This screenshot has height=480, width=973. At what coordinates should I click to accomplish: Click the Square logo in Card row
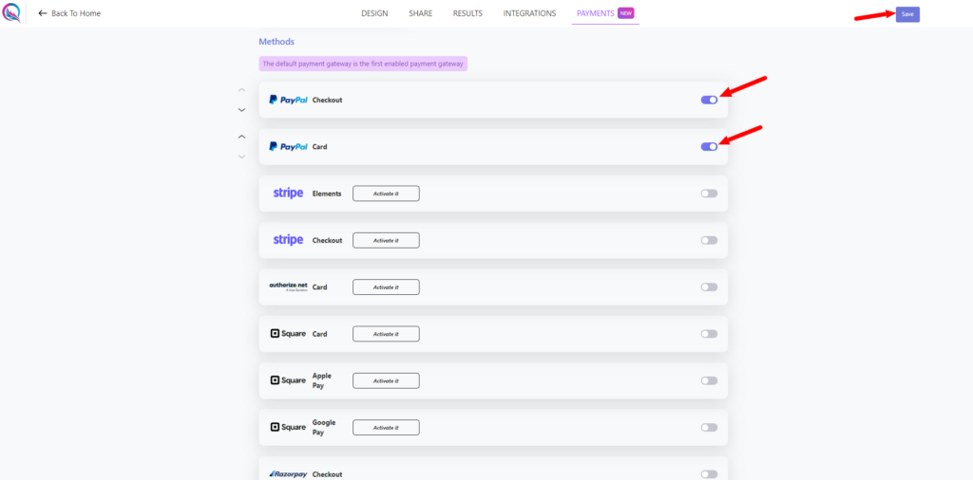click(288, 334)
